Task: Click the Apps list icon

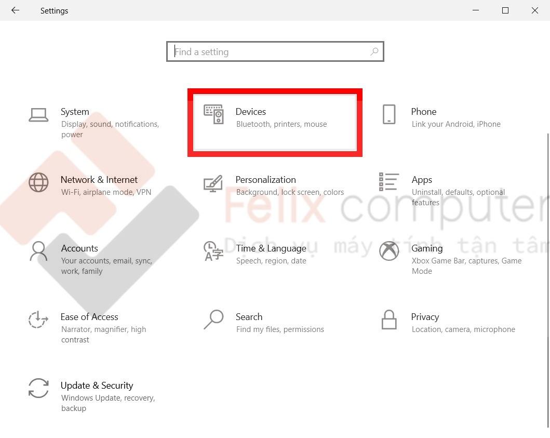Action: coord(389,182)
